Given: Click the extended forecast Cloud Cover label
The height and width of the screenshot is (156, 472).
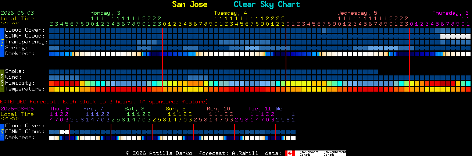Looking at the screenshot, I should click(25, 126).
